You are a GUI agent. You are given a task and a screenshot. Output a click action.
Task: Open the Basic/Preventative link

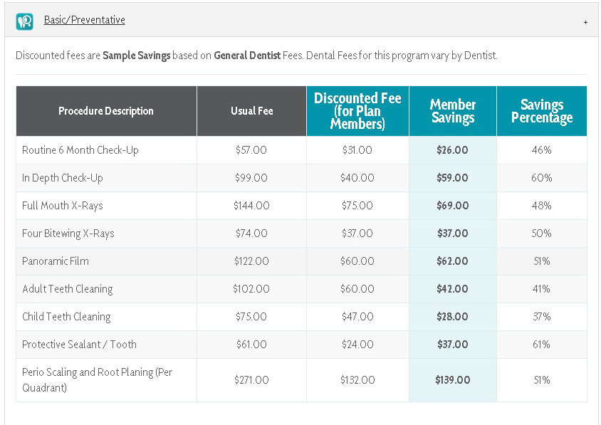[84, 20]
